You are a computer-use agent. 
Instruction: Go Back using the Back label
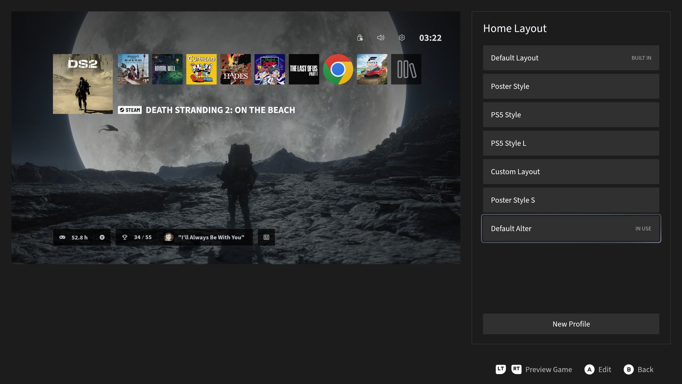click(645, 369)
